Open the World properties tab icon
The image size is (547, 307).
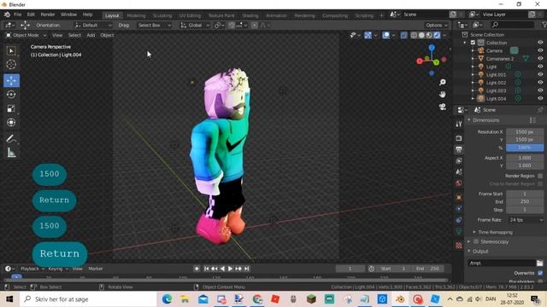tap(459, 183)
